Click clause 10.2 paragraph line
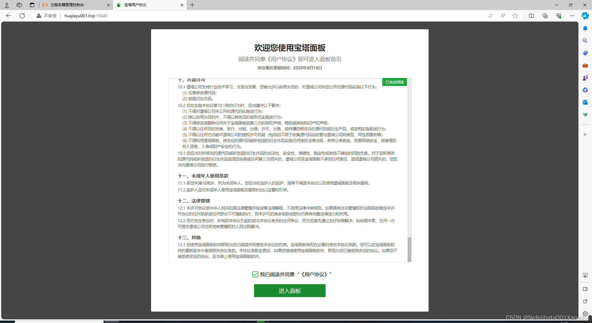This screenshot has width=592, height=323. (x=229, y=105)
